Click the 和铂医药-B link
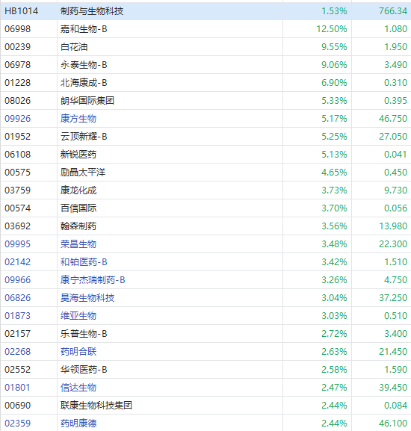This screenshot has width=411, height=431. click(x=84, y=262)
